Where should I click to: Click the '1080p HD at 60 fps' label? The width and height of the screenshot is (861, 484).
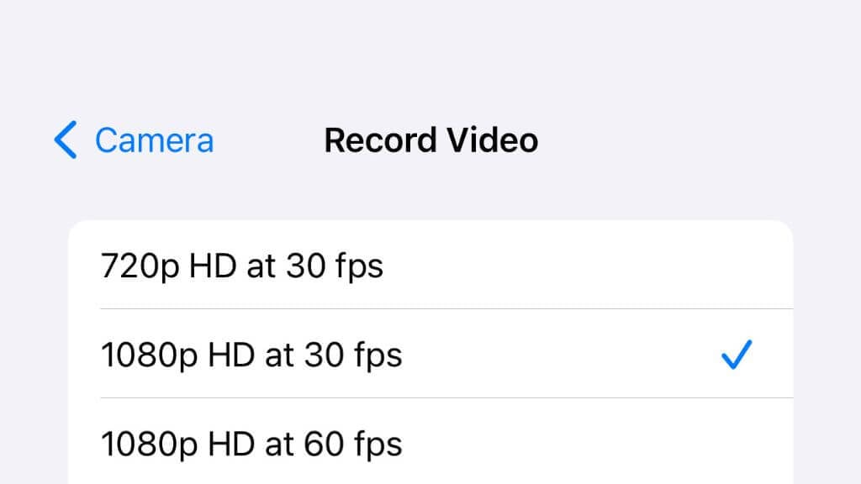pyautogui.click(x=251, y=444)
